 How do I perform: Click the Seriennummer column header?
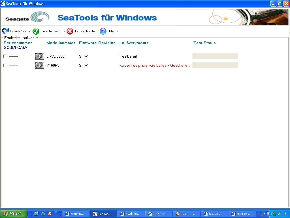point(18,43)
